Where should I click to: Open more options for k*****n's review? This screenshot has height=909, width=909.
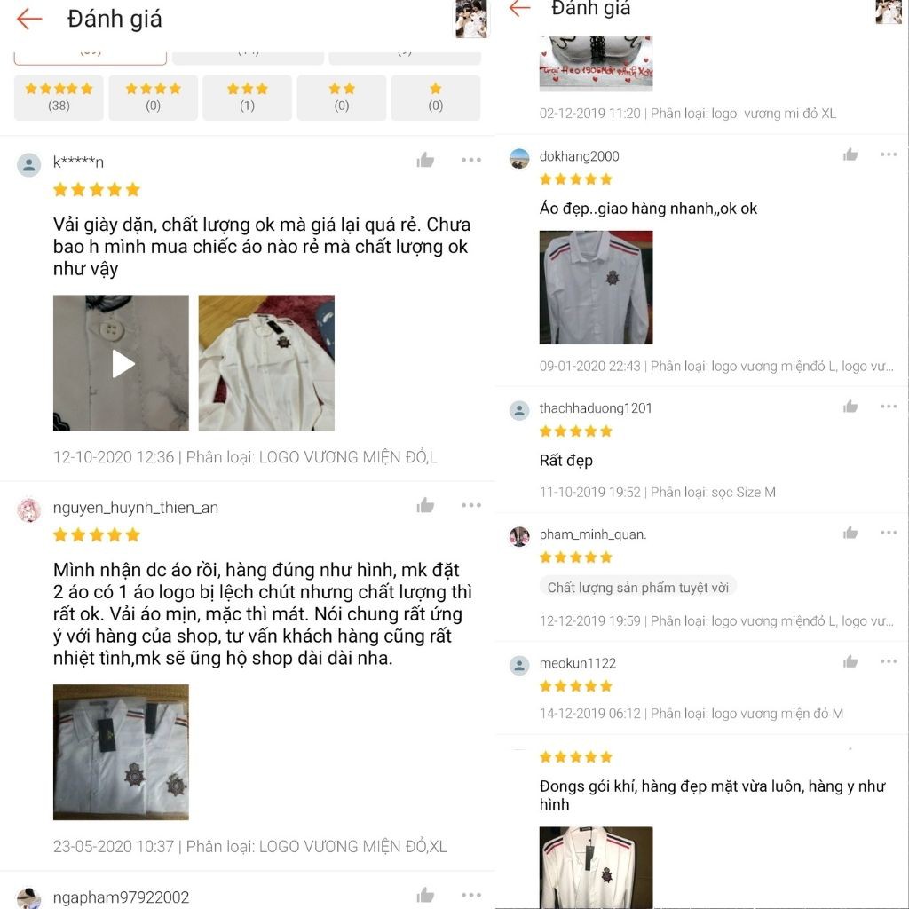point(471,160)
